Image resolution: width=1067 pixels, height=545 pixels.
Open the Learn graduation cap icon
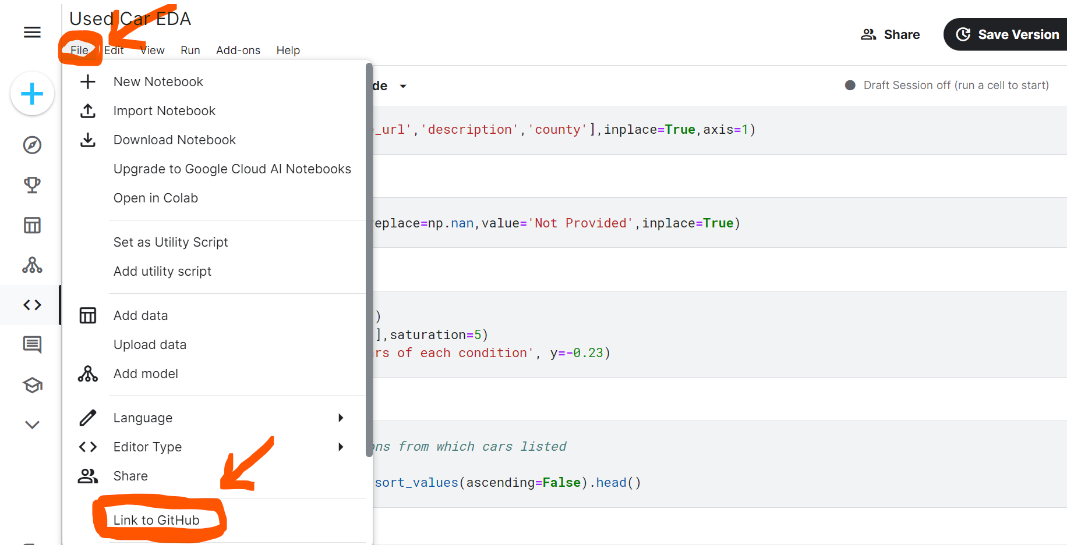[32, 385]
